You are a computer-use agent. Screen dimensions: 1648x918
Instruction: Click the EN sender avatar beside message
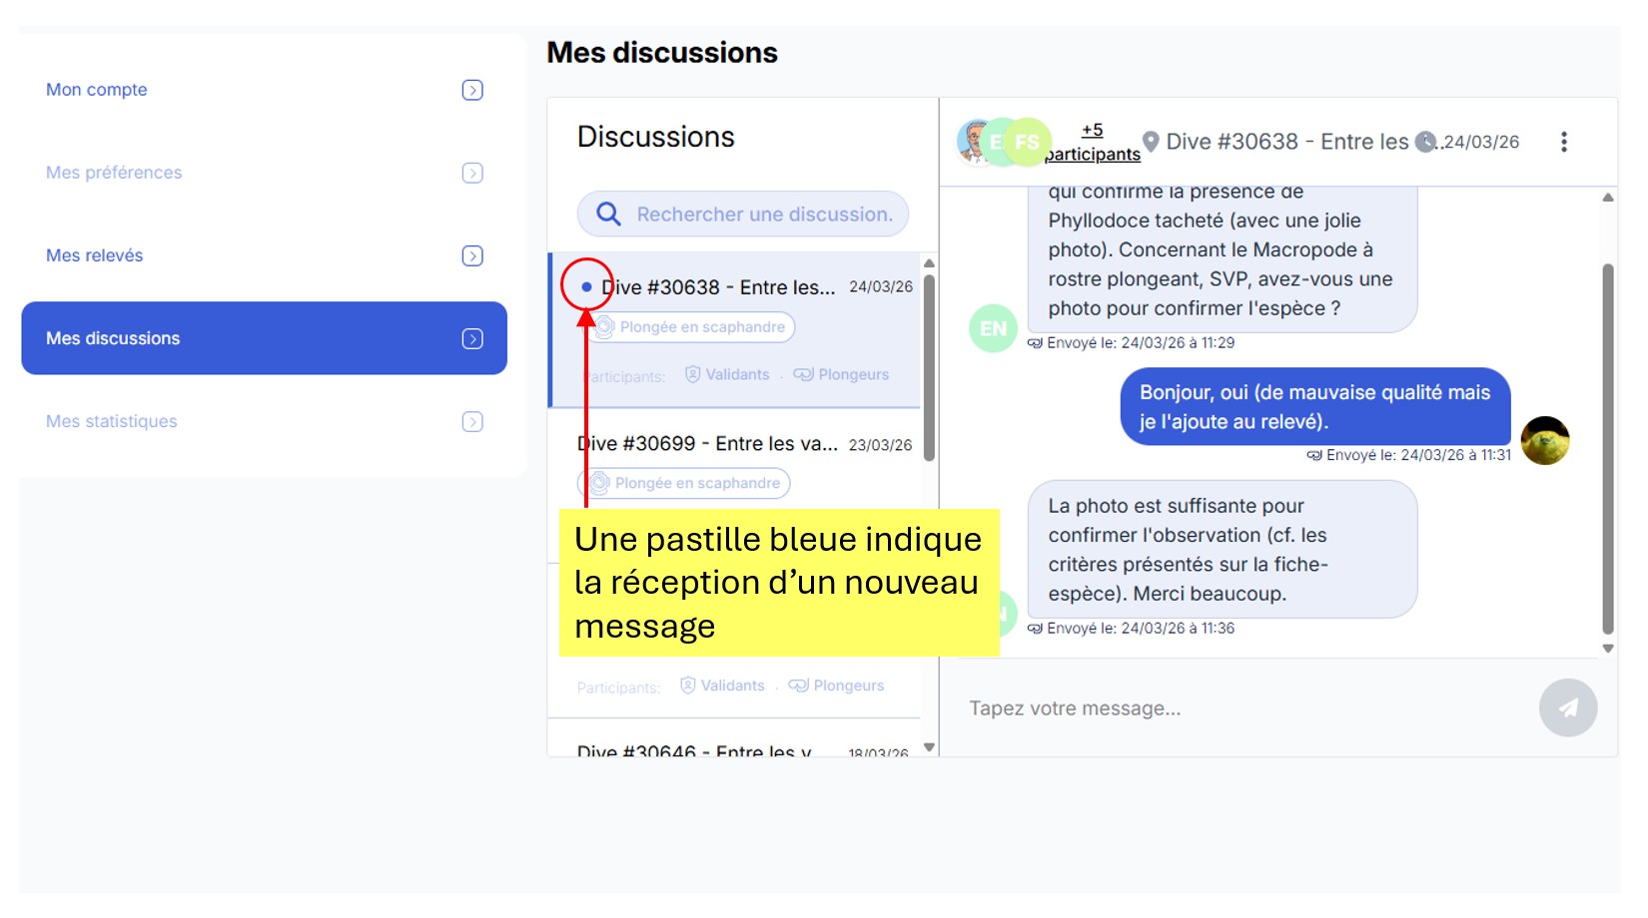[x=993, y=328]
